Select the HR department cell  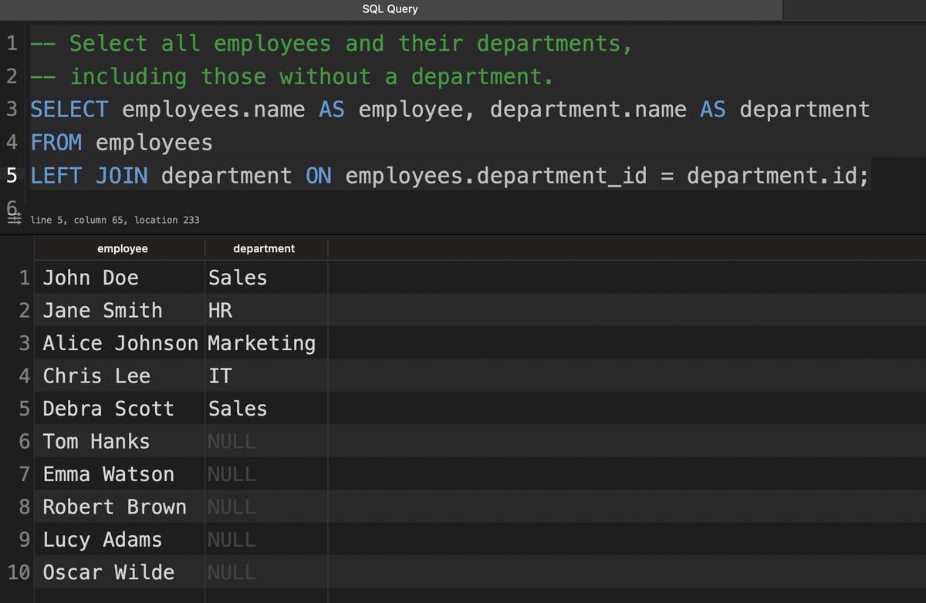267,310
